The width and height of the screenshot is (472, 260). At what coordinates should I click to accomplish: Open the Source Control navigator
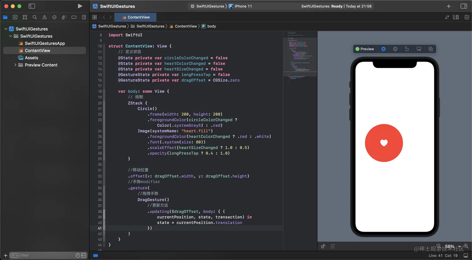click(15, 17)
